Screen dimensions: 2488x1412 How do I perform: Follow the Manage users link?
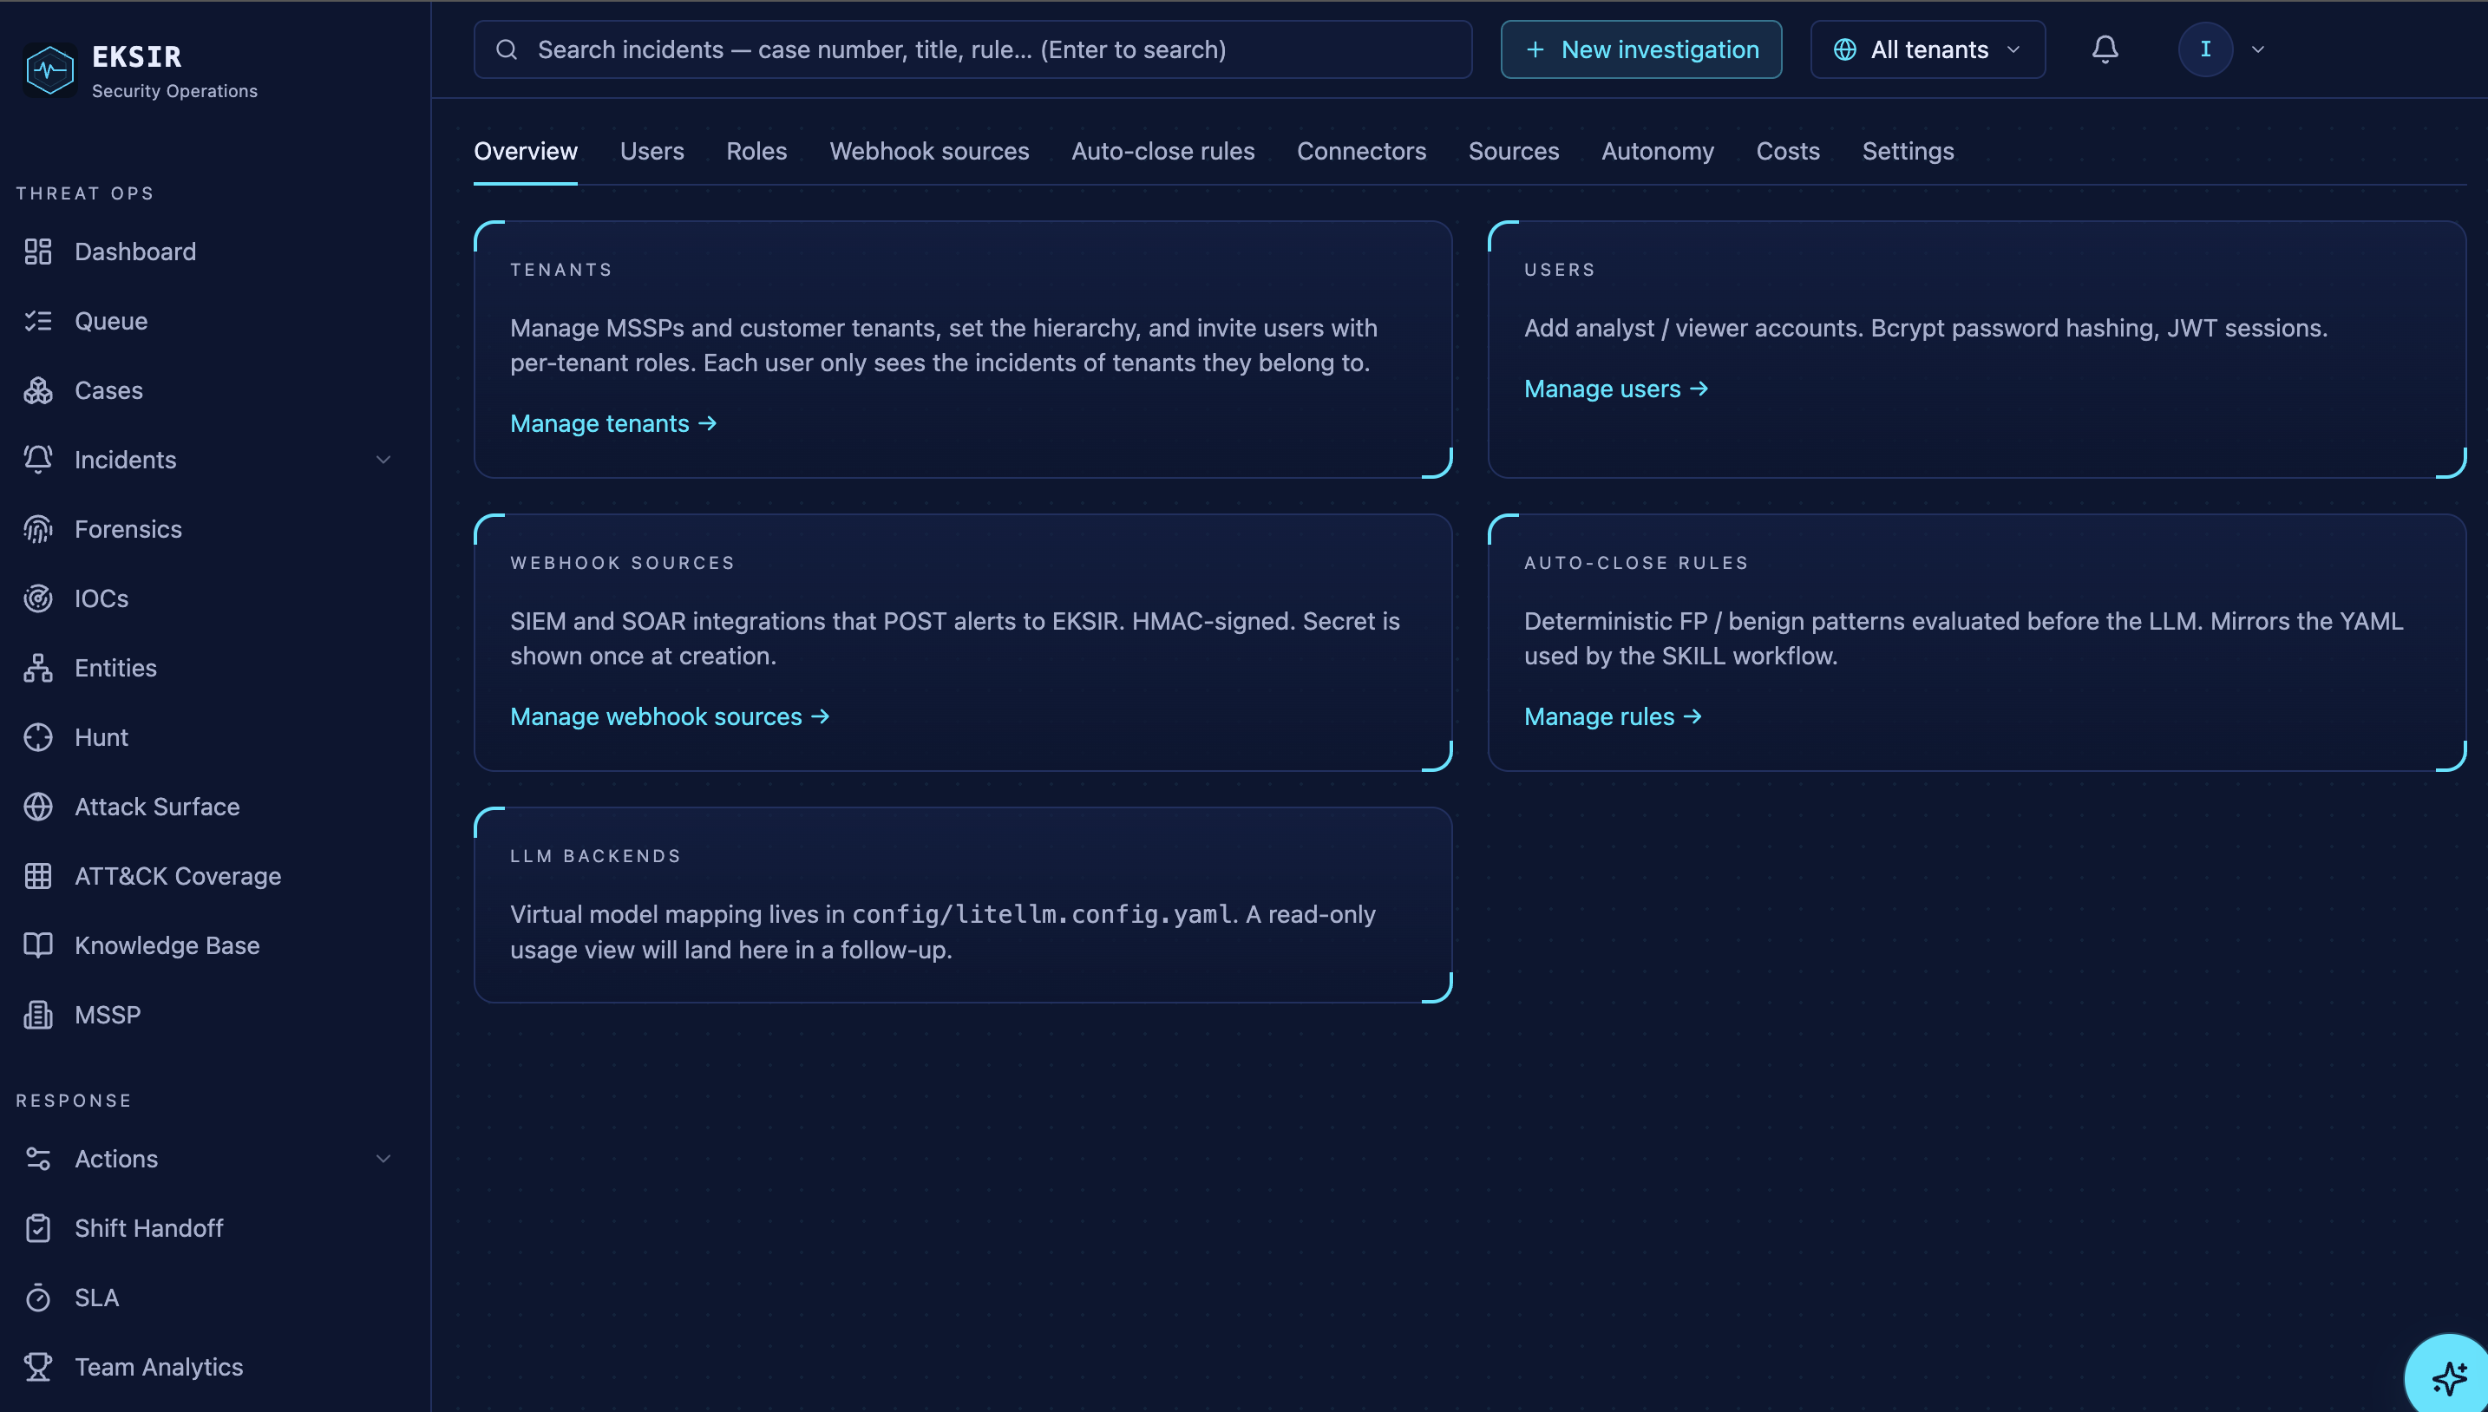point(1616,389)
